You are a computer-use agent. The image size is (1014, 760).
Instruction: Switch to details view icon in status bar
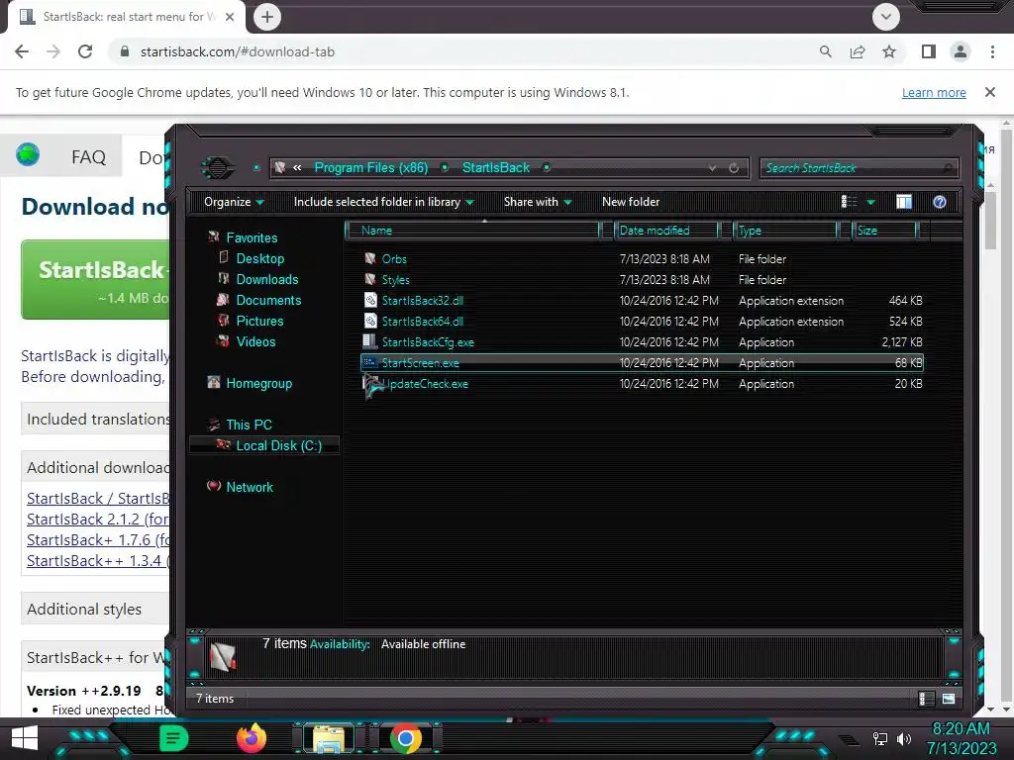tap(926, 699)
